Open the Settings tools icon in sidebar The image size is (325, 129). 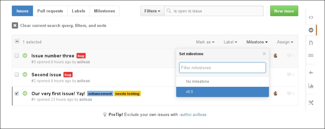311,102
